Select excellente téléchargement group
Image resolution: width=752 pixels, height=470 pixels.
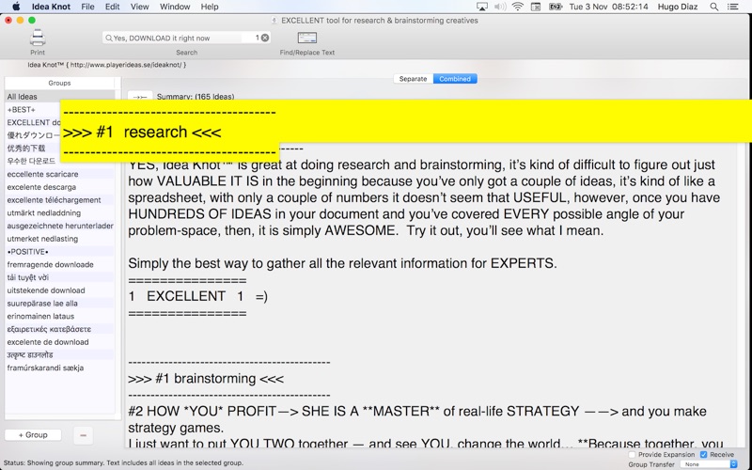pyautogui.click(x=60, y=200)
